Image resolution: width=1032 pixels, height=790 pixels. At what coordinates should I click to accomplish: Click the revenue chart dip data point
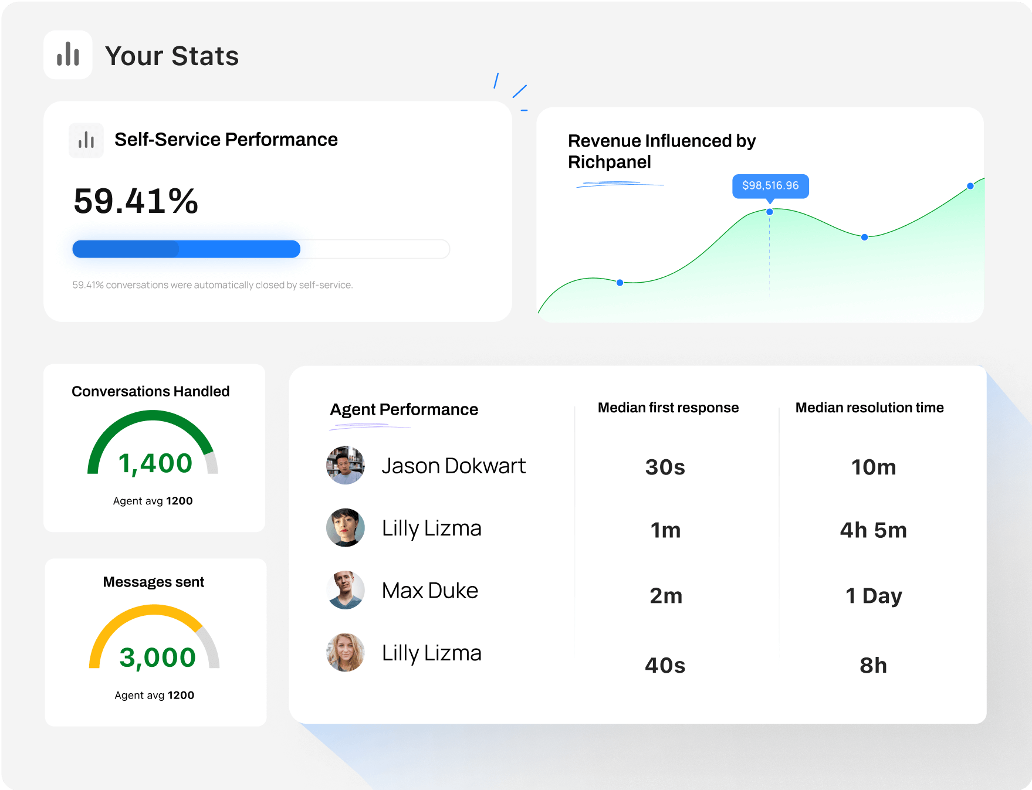[x=864, y=237]
